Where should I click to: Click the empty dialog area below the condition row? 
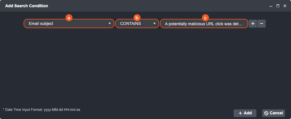tap(145, 67)
